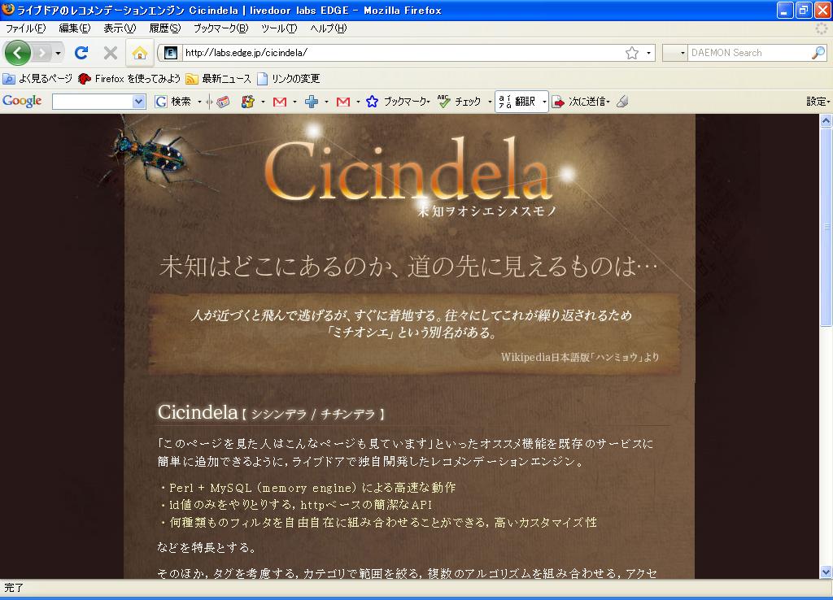
Task: Click the Google toolbar search input box
Action: 93,102
